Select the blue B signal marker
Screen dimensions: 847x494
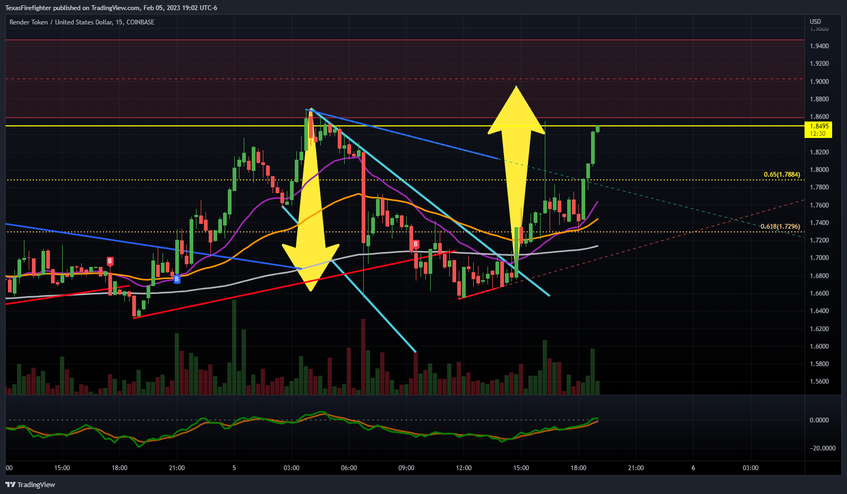177,279
